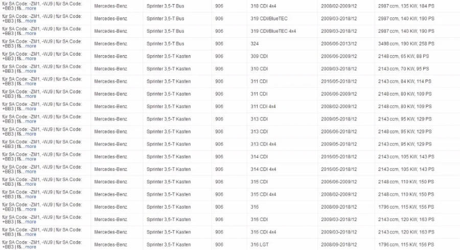This screenshot has width=460, height=250.
Task: Open 'more' details for 309 CDI row
Action: (x=30, y=59)
